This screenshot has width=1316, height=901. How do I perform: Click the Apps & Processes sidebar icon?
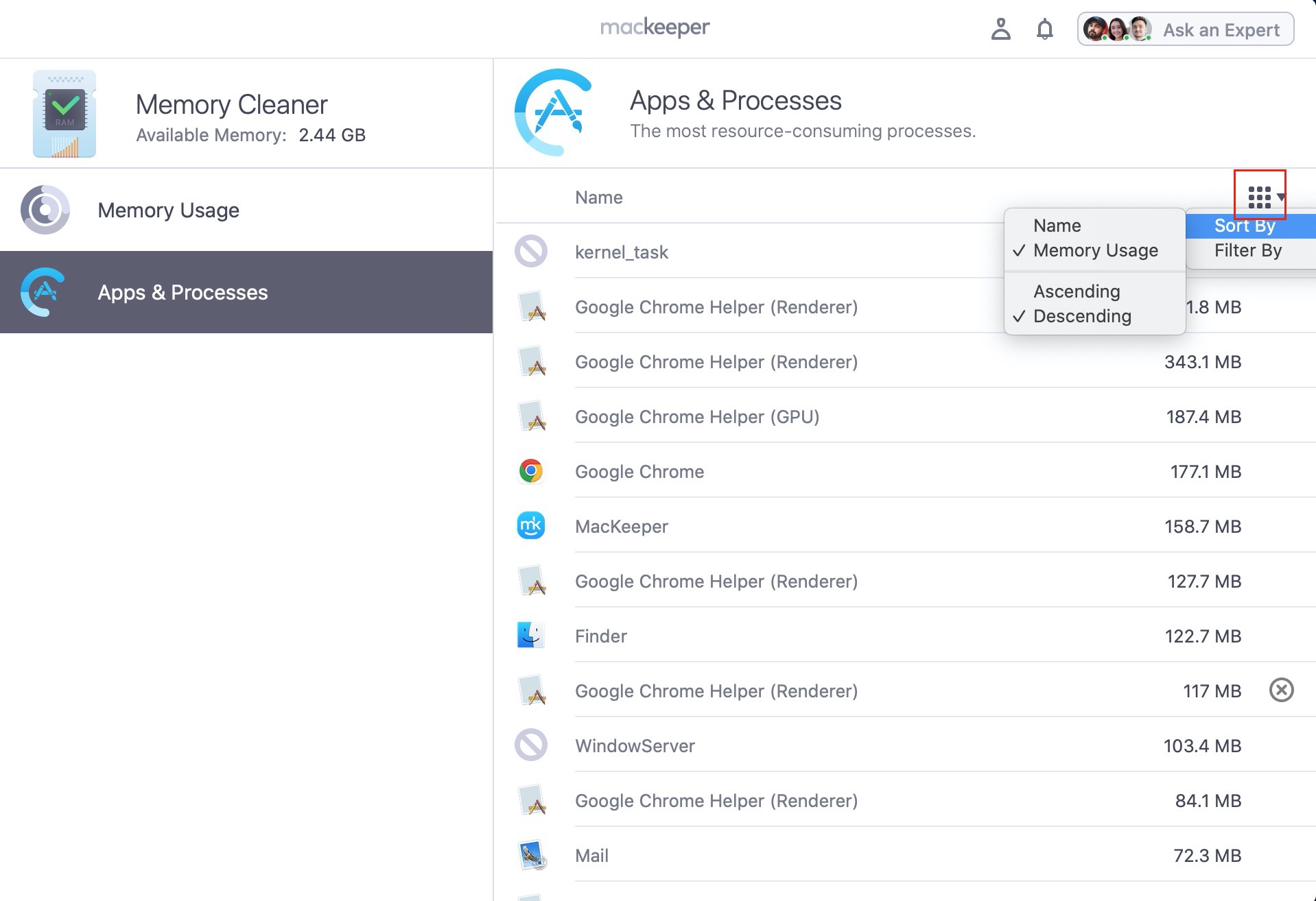43,292
